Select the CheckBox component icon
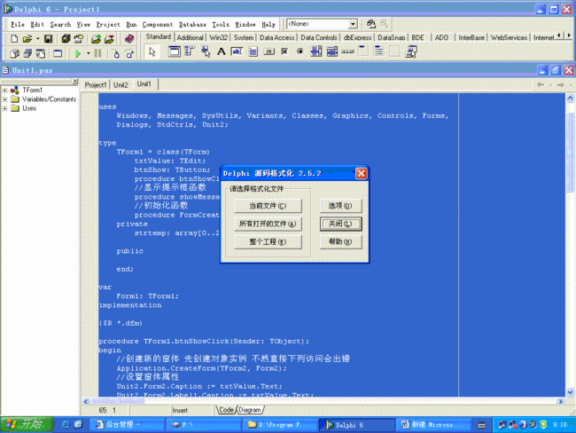576x433 pixels. click(x=284, y=51)
